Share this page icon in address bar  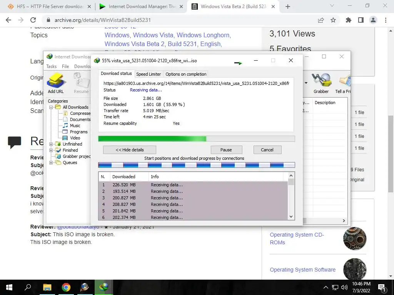point(321,20)
